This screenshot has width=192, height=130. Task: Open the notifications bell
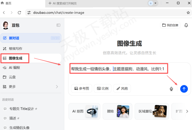point(186,25)
